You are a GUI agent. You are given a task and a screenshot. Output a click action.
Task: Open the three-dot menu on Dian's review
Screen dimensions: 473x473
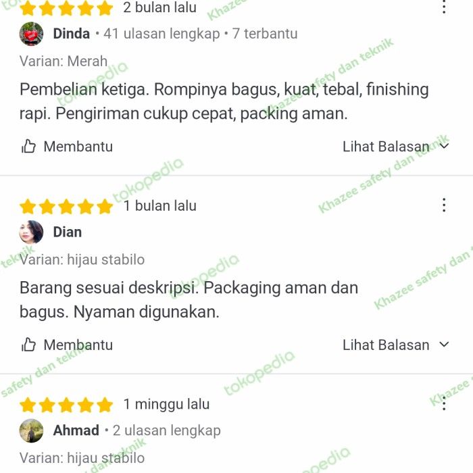(x=444, y=205)
